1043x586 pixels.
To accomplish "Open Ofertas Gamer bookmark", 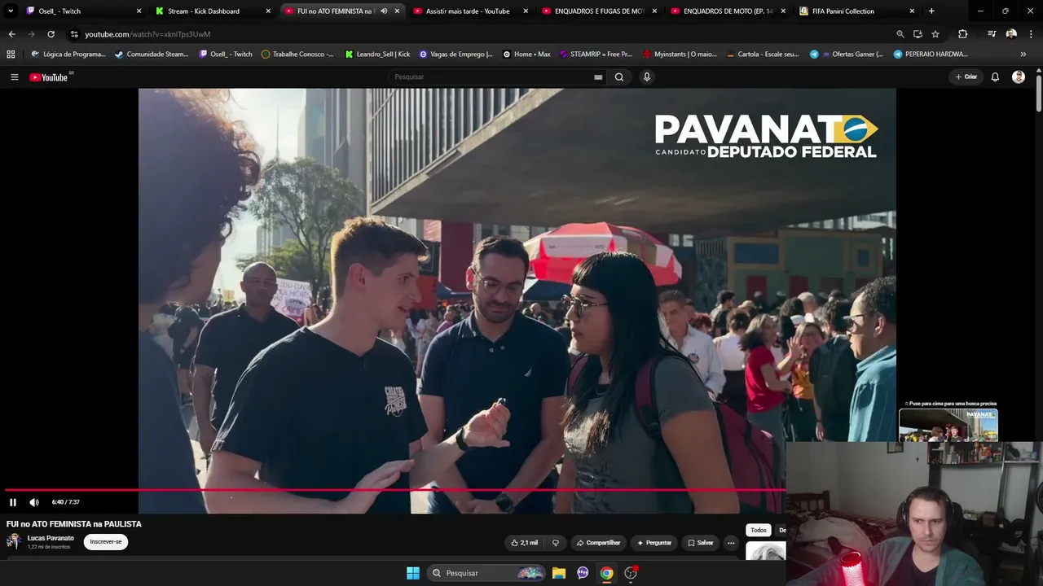I will coord(846,55).
